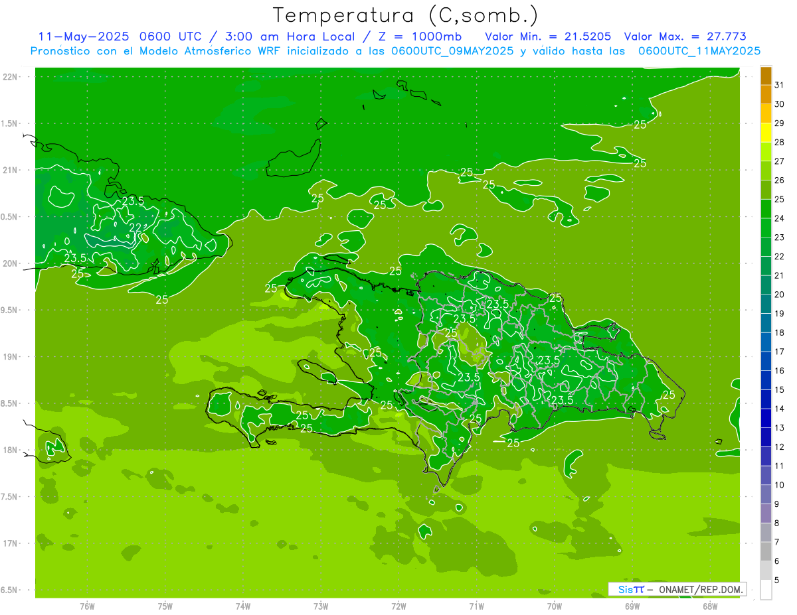The height and width of the screenshot is (615, 797).
Task: Click legend value "5" on the color scale
Action: pyautogui.click(x=777, y=581)
